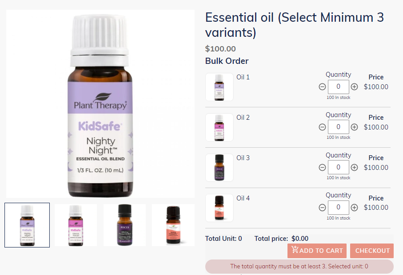This screenshot has width=403, height=275.
Task: Click the Add to Cart button
Action: (317, 251)
